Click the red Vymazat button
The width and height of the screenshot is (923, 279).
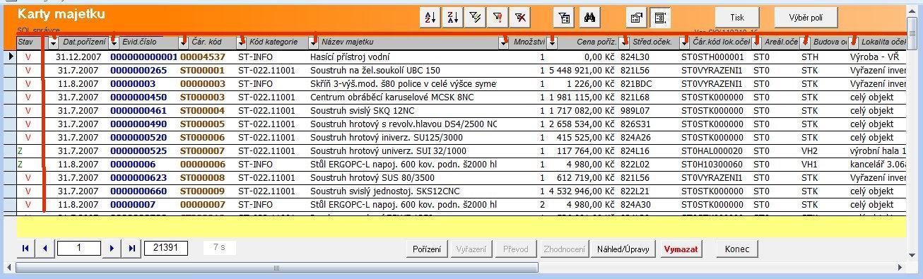(x=681, y=249)
